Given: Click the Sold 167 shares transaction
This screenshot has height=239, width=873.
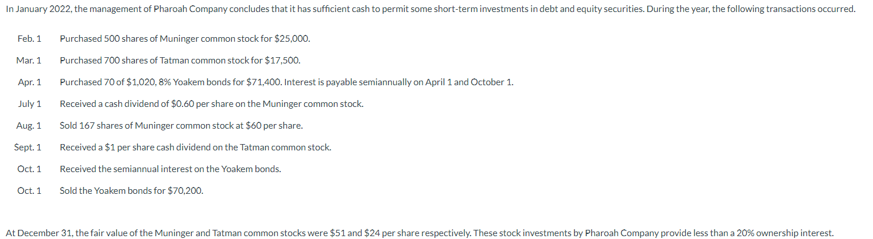Looking at the screenshot, I should [181, 126].
